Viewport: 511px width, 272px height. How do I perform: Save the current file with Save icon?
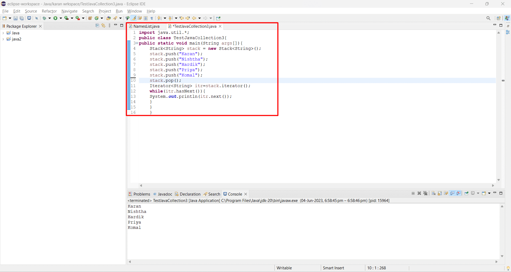coord(15,18)
